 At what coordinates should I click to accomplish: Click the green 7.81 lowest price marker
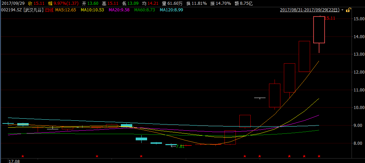tap(180, 146)
